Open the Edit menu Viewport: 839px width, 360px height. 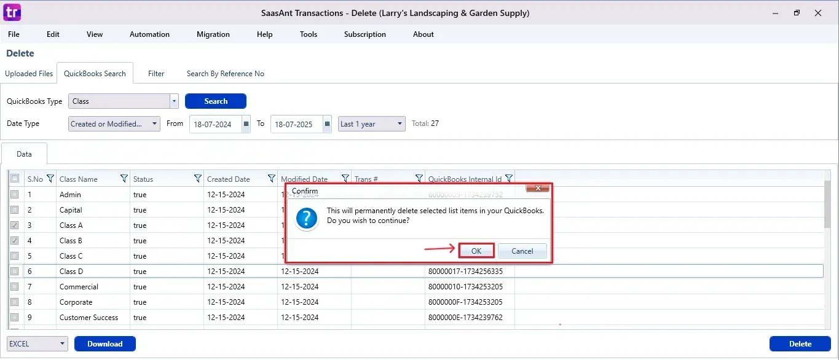point(53,34)
